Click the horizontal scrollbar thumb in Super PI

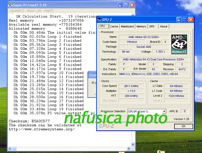(x=14, y=149)
